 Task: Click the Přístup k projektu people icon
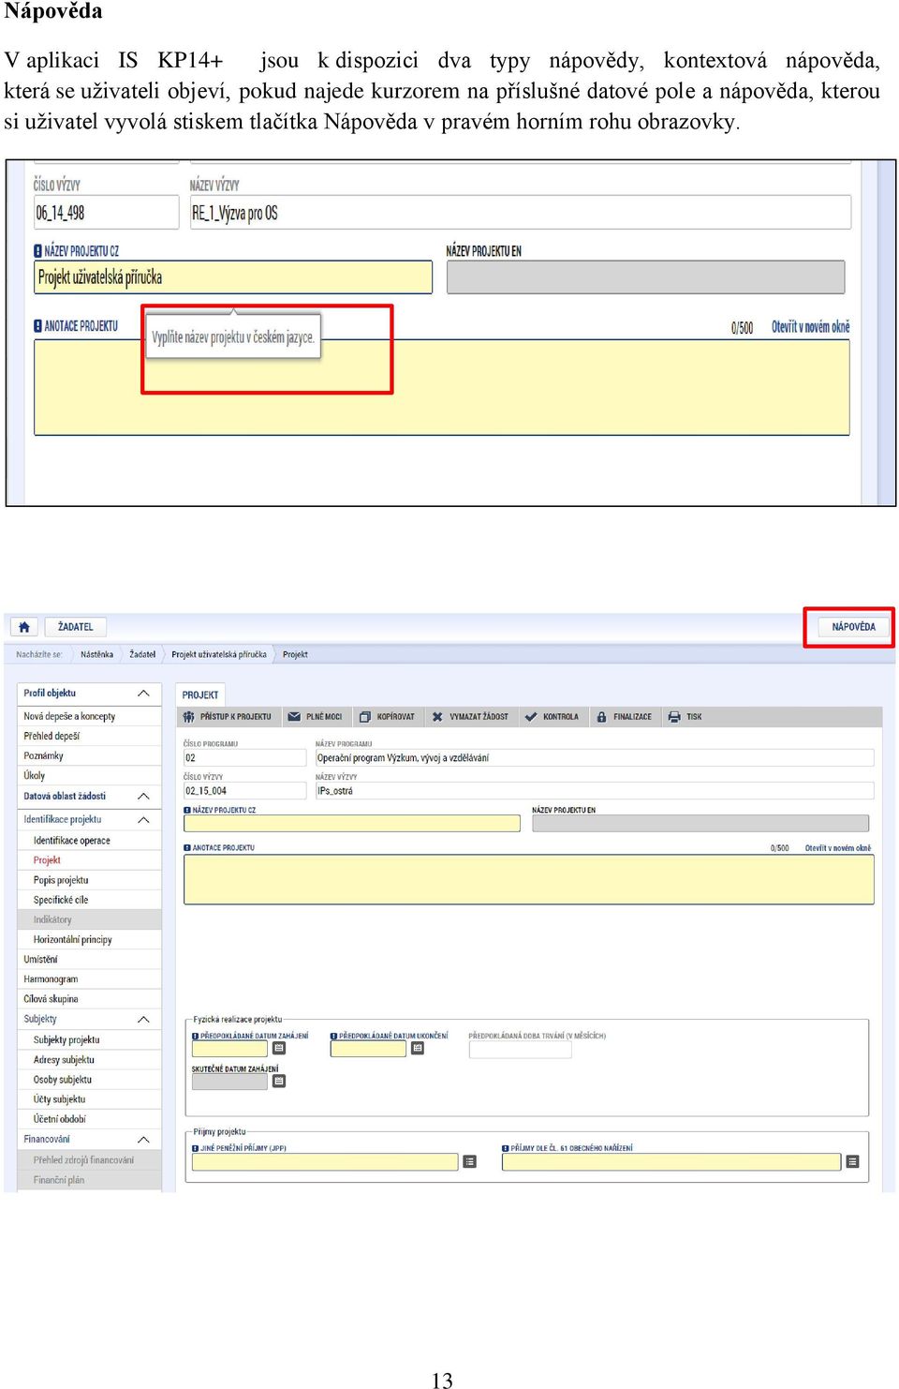(x=189, y=716)
